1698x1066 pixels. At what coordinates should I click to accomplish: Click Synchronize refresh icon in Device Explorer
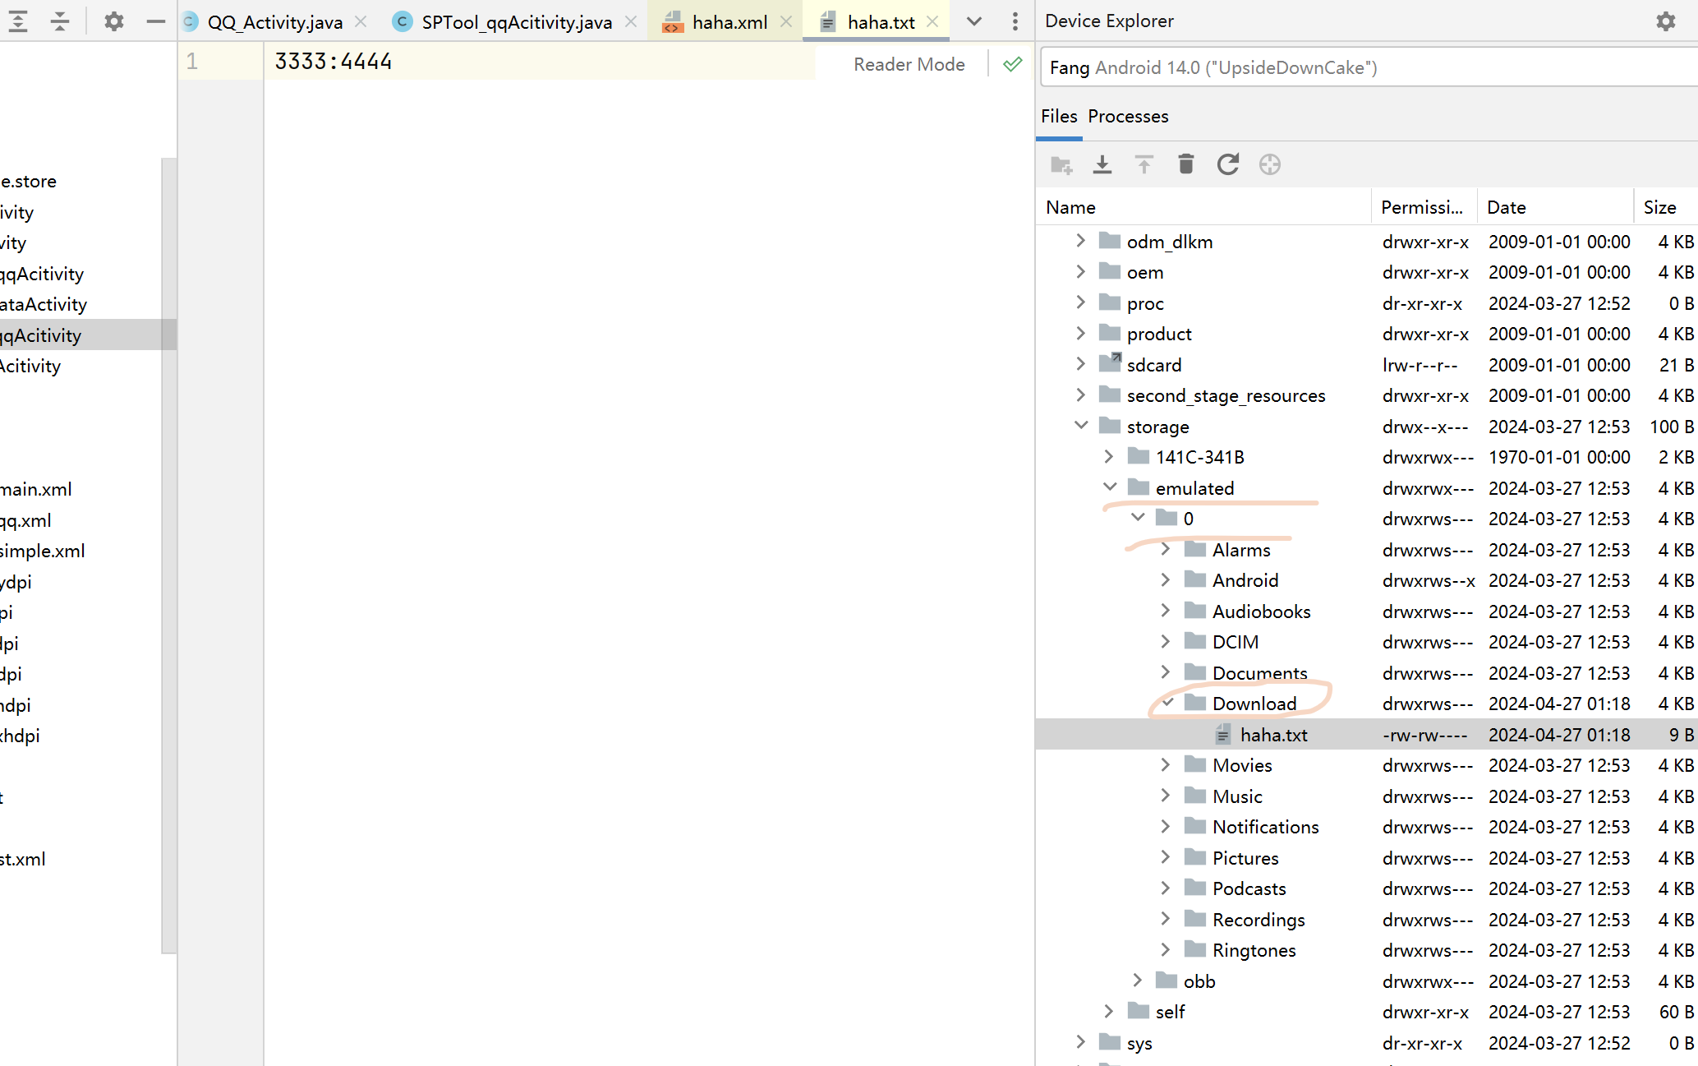pos(1227,164)
